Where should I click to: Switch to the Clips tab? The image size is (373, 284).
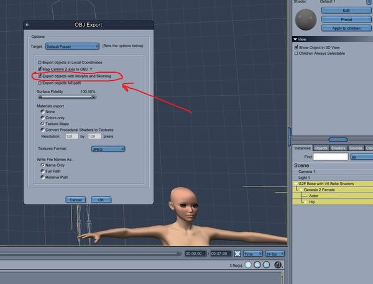tap(369, 148)
